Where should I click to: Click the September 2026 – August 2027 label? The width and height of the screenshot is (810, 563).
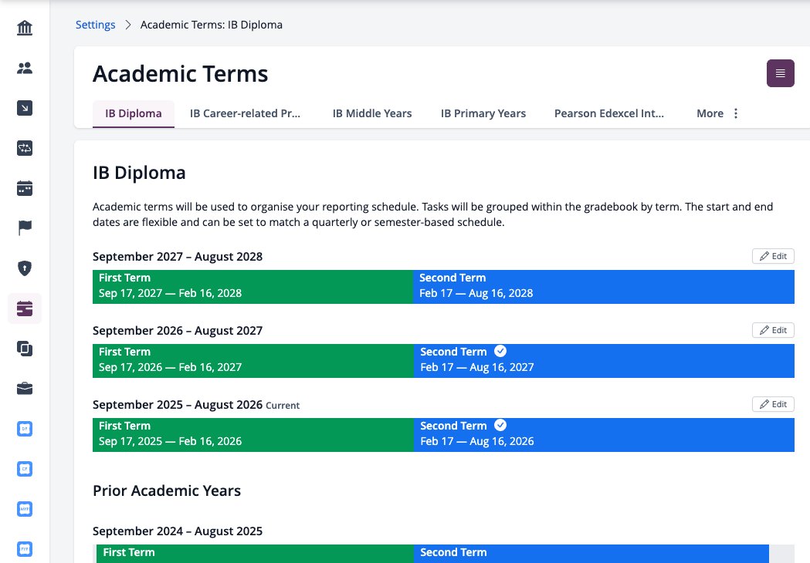click(177, 331)
